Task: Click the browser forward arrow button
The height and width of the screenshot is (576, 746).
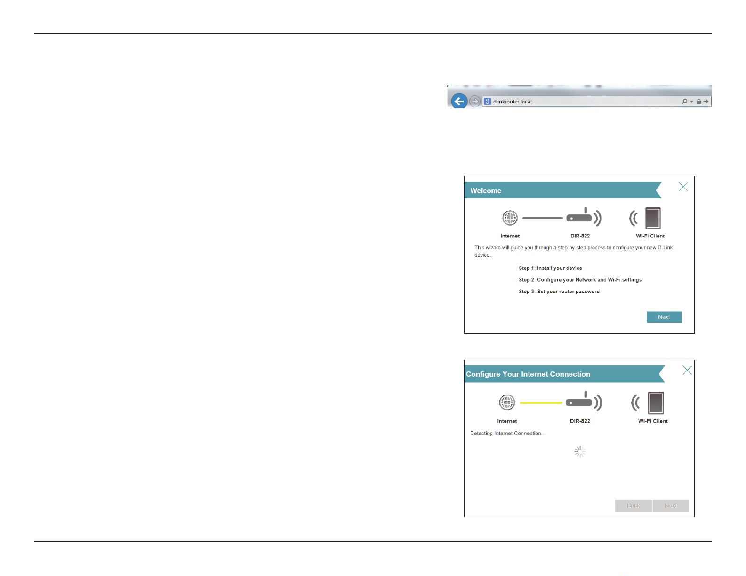Action: [x=475, y=101]
